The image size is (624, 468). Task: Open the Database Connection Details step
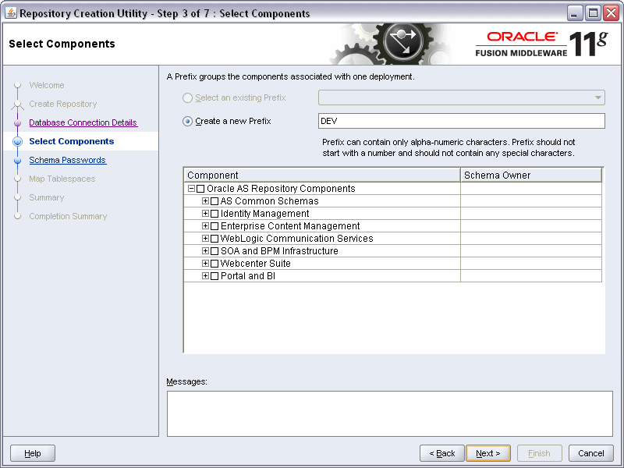[x=83, y=122]
